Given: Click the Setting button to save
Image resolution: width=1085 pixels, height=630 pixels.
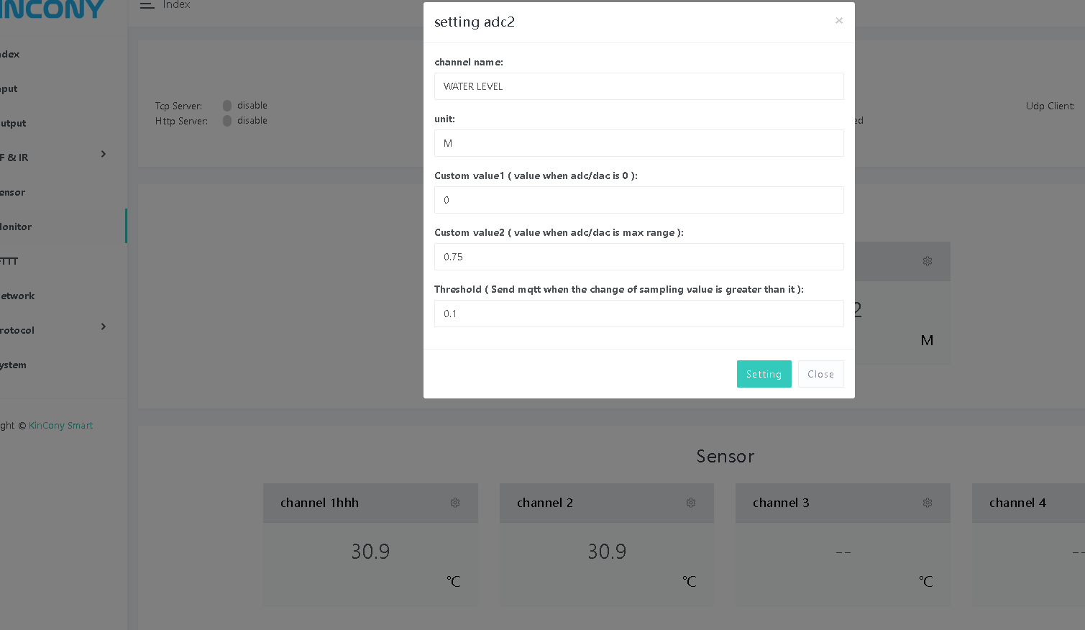Looking at the screenshot, I should pos(764,374).
